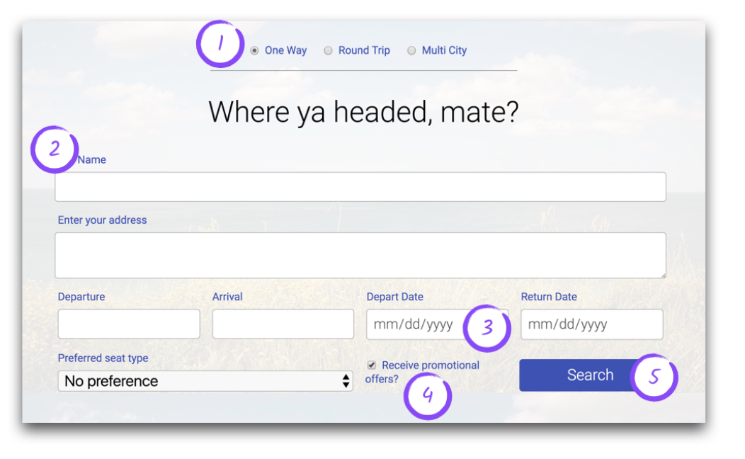Open the Preferred seat type dropdown
Image resolution: width=745 pixels, height=459 pixels.
(205, 381)
